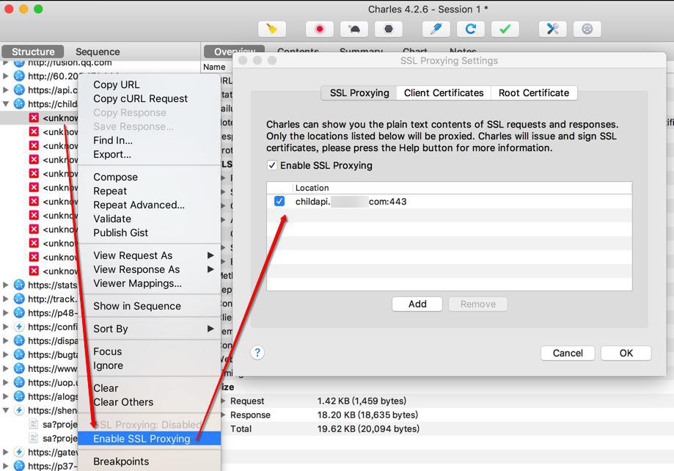Click the document icon of first sa?proje row
The image size is (674, 471).
pos(34,424)
